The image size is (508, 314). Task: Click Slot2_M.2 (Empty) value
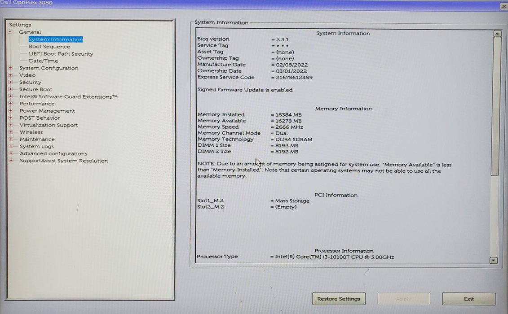pos(286,207)
